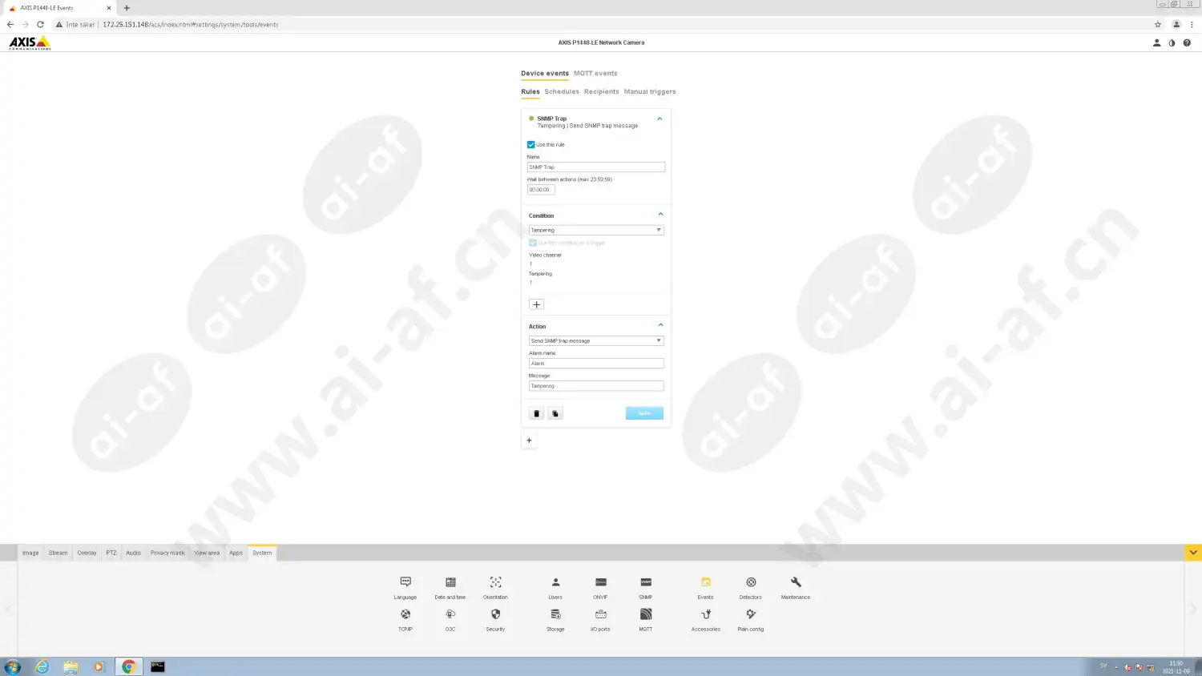Open the Image settings tab
Viewport: 1202px width, 676px height.
30,553
